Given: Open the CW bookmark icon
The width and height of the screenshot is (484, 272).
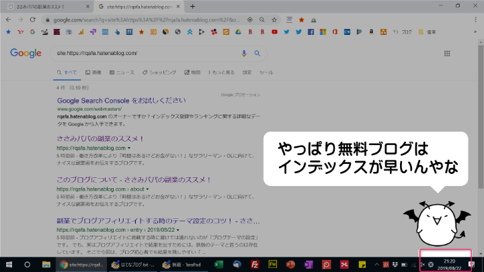Looking at the screenshot, I should pos(347,32).
